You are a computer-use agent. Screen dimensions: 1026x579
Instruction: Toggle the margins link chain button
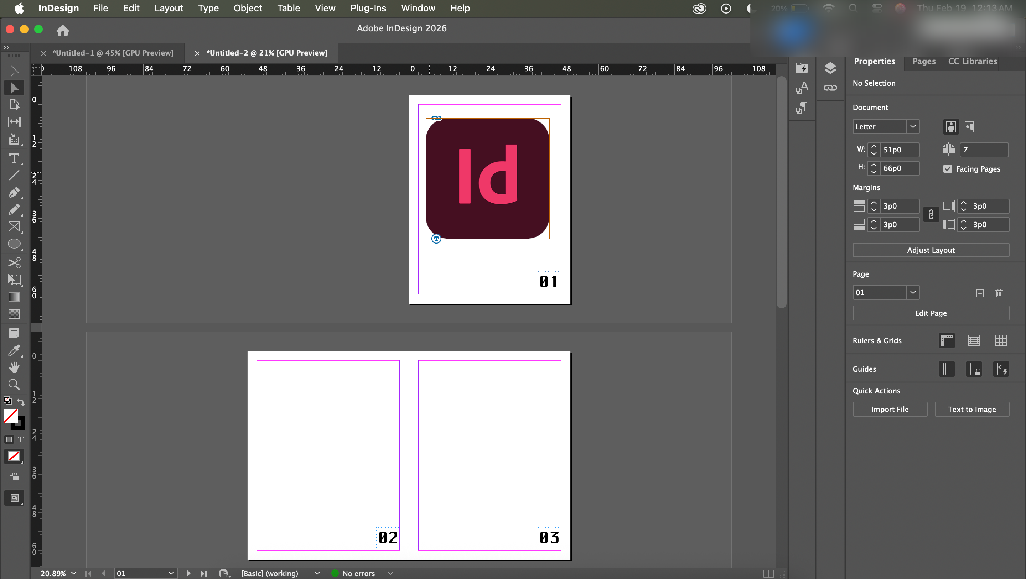tap(931, 215)
